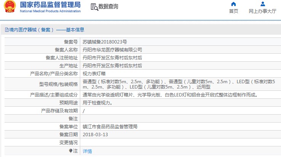Click National Medical Products Administration subtitle

pyautogui.click(x=50, y=11)
